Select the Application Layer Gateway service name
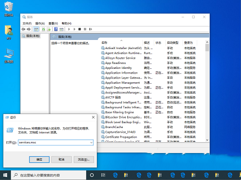The image size is (241, 180). point(123,77)
